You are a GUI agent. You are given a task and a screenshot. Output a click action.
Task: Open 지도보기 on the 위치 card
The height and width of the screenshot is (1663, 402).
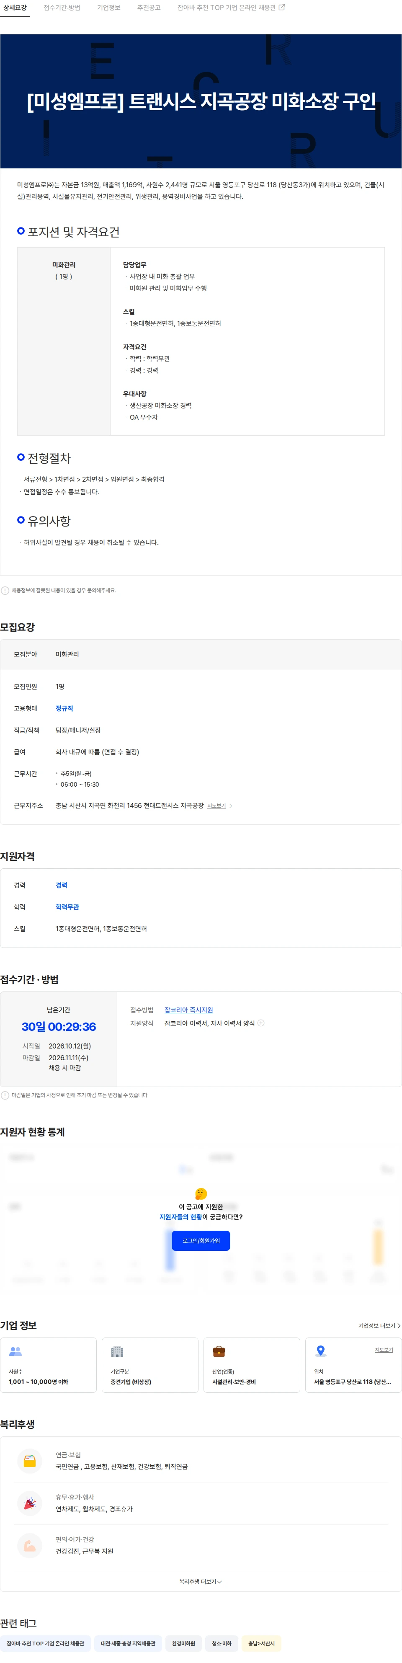384,1350
